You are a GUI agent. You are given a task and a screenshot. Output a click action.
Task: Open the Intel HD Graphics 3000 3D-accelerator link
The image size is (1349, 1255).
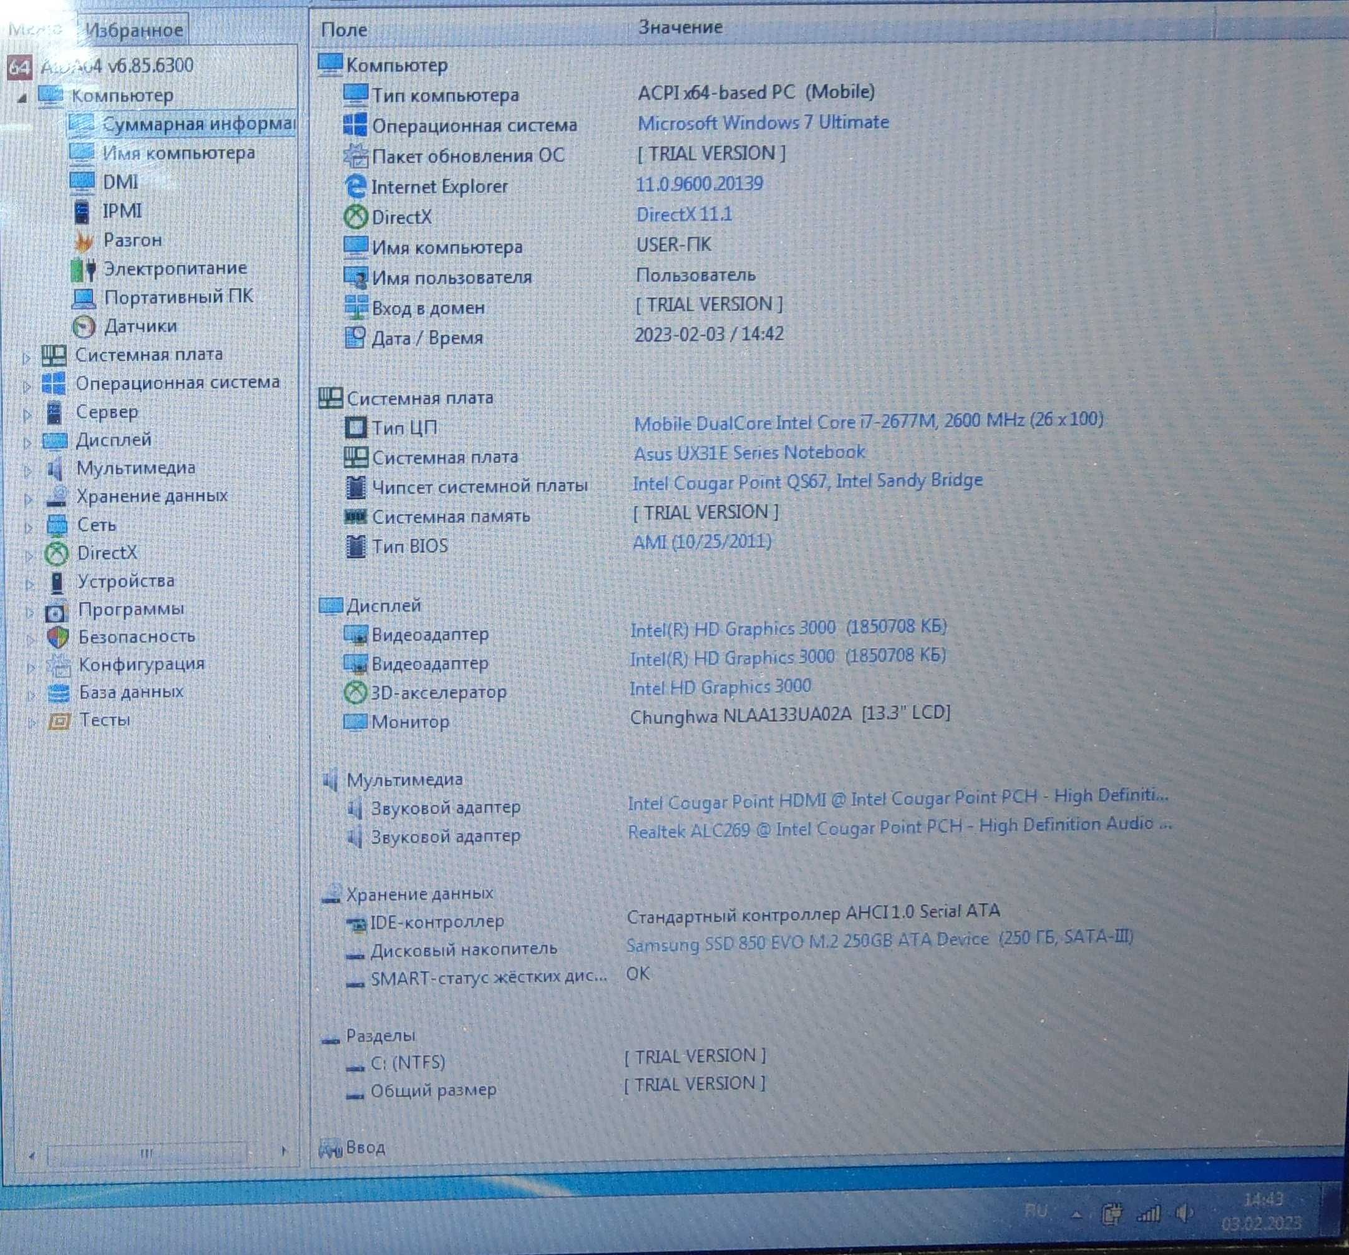tap(721, 687)
